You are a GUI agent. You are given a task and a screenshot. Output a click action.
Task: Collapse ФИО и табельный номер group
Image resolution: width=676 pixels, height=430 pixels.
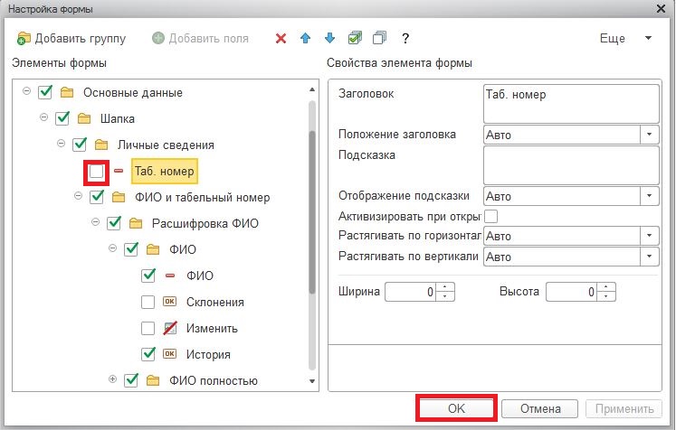pyautogui.click(x=78, y=196)
